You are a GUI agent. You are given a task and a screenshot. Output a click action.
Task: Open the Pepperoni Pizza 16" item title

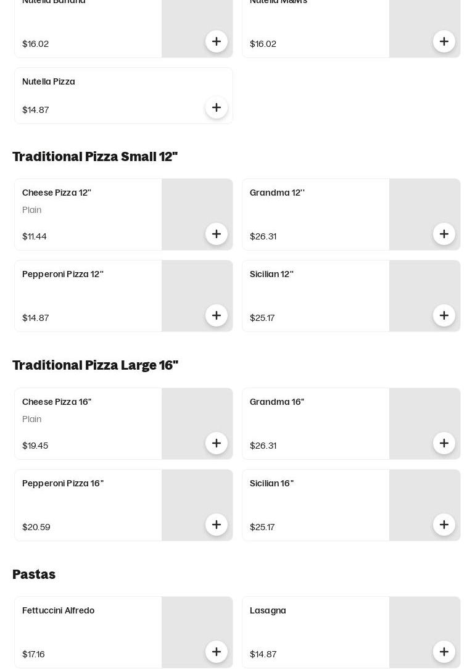tap(63, 483)
